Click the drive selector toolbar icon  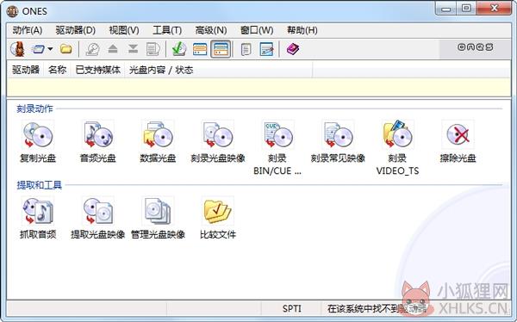coord(38,49)
